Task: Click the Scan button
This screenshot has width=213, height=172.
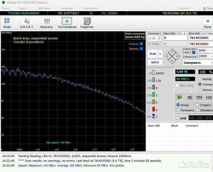Action: pos(153,54)
